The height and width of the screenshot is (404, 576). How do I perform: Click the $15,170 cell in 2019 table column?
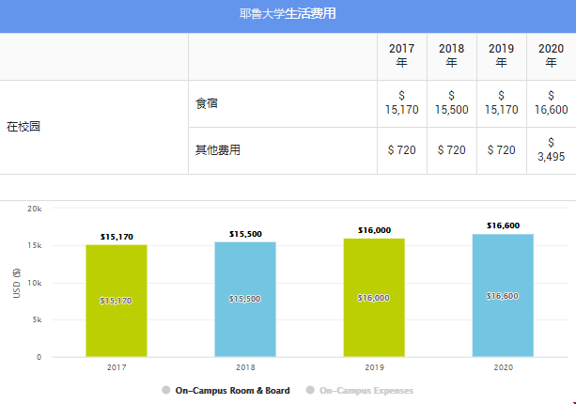point(502,103)
